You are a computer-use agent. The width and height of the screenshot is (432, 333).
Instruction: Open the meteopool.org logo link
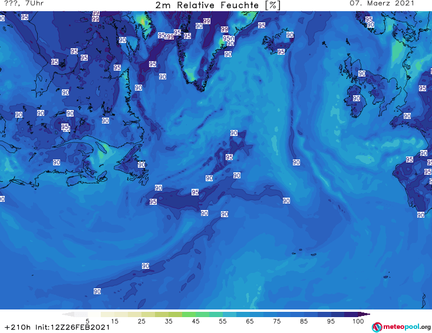401,327
